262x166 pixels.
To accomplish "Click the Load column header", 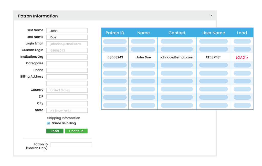I will tap(242, 33).
